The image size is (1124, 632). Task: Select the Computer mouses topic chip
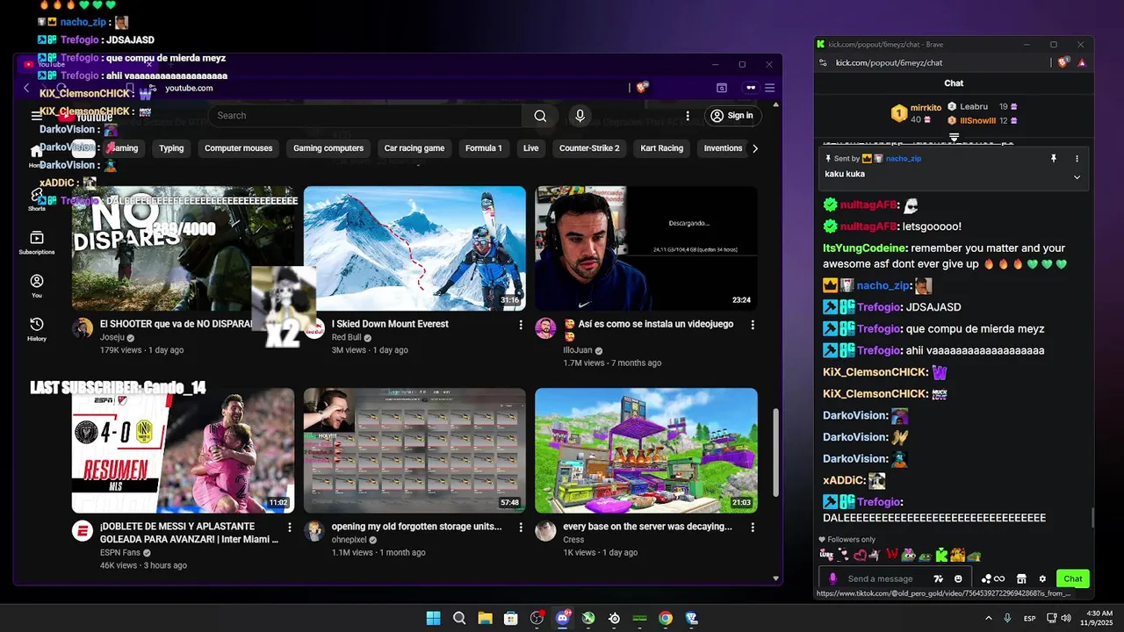click(x=239, y=148)
